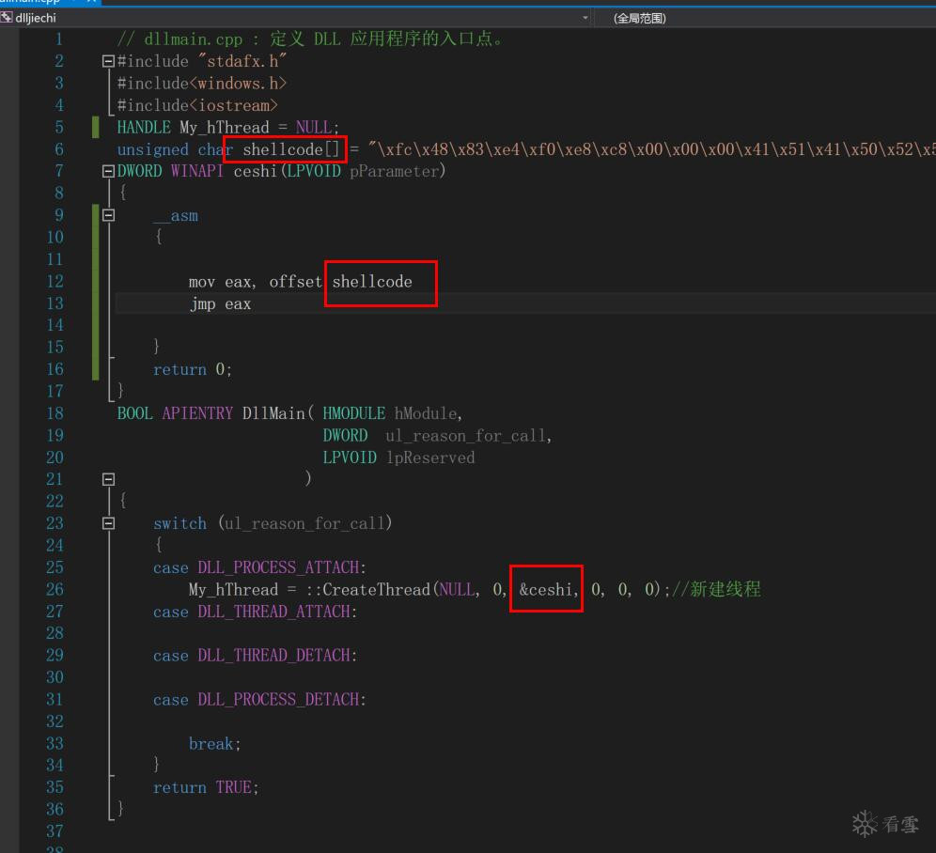Click 'stdafx.h' include string
Viewport: 936px width, 853px height.
[x=242, y=61]
